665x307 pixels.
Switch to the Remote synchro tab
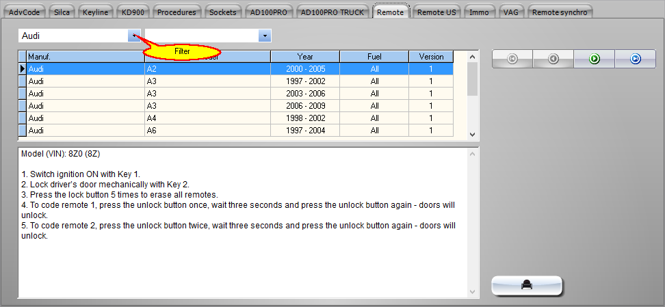[559, 12]
